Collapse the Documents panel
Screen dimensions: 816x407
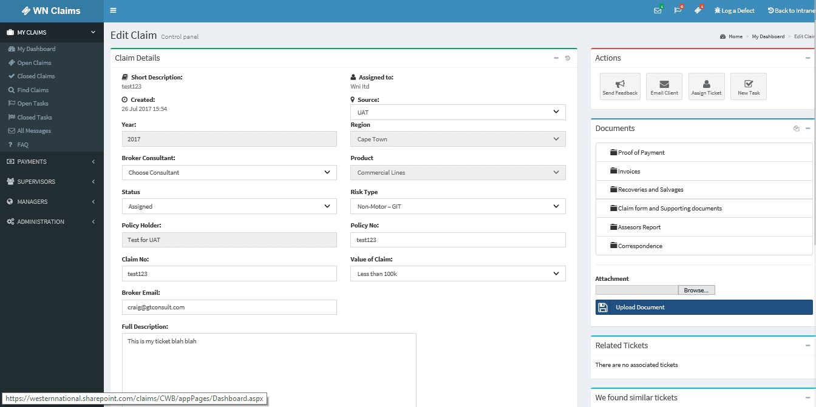point(807,129)
